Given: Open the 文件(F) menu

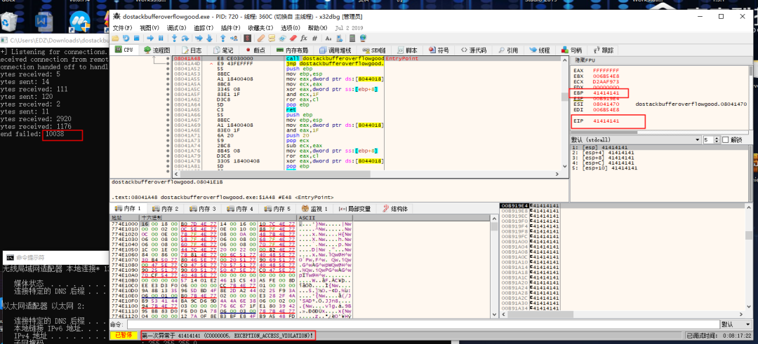Looking at the screenshot, I should coord(122,28).
